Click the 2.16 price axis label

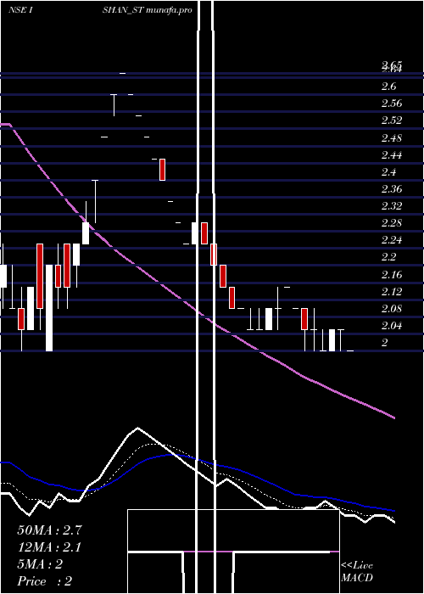tap(392, 274)
